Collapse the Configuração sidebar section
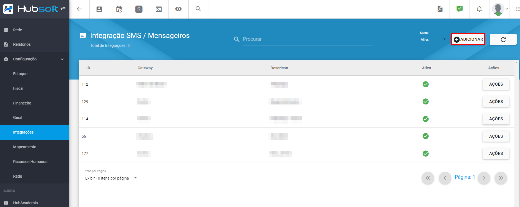 35,59
